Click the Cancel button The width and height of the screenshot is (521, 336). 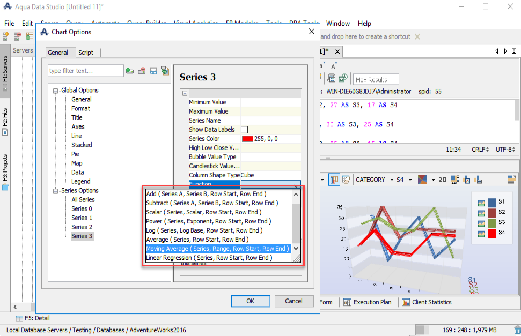tap(293, 301)
